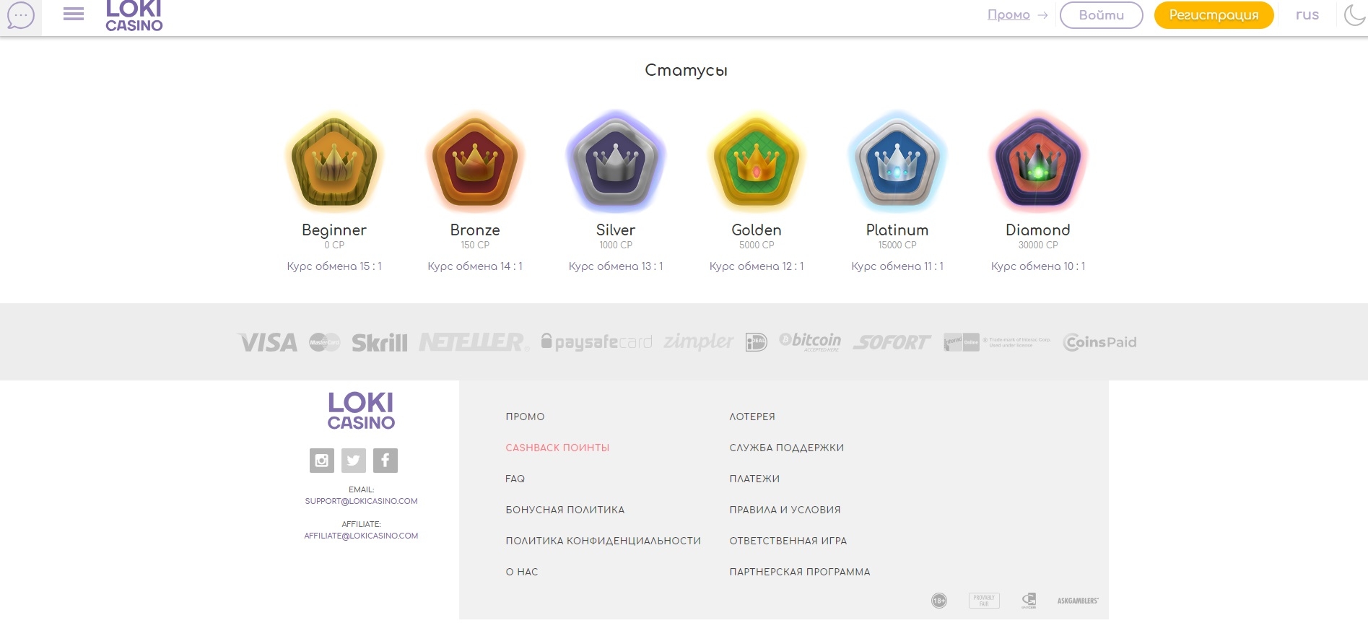Follow the Промо link in the header
Viewport: 1368px width, 623px height.
click(x=1008, y=15)
